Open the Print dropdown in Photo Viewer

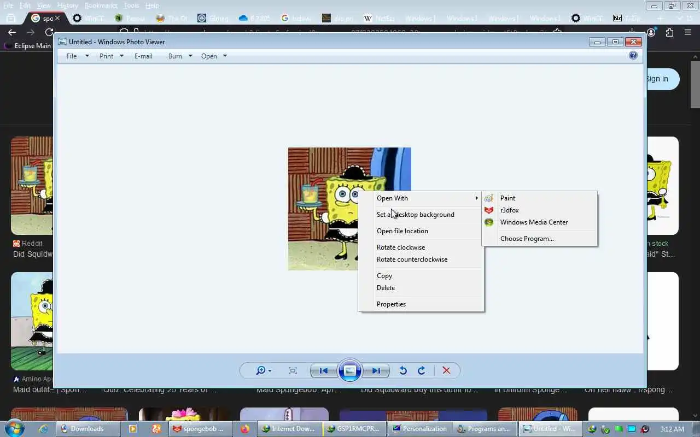pyautogui.click(x=112, y=56)
